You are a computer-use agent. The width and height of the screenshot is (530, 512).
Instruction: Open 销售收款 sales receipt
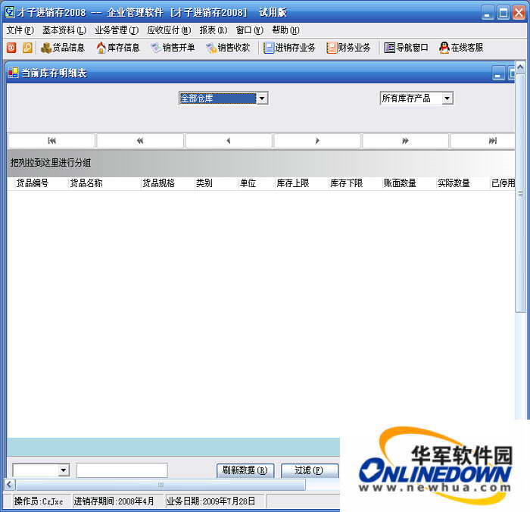[228, 48]
